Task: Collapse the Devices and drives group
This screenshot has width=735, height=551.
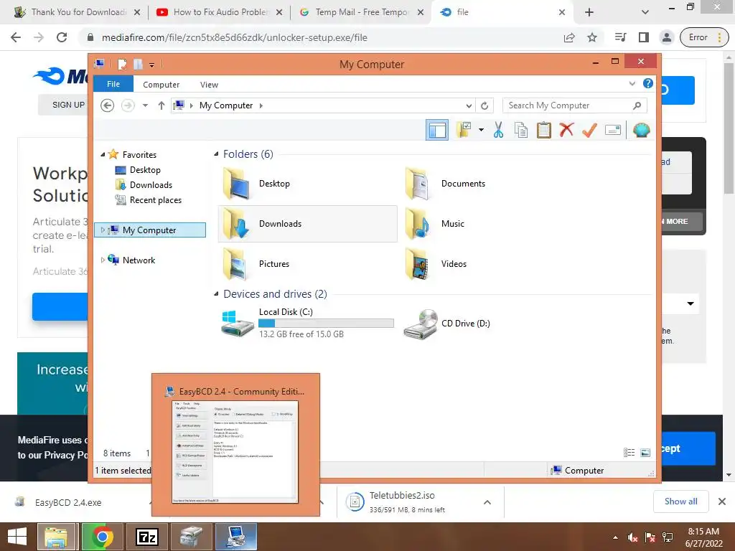Action: 216,293
